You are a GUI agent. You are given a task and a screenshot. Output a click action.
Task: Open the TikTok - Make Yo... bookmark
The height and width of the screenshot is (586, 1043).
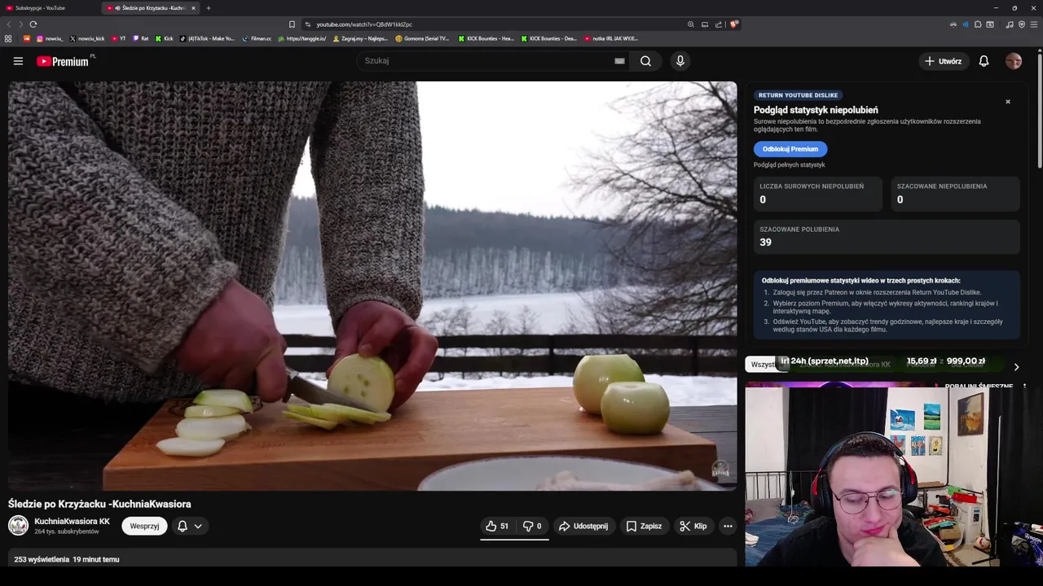click(207, 38)
